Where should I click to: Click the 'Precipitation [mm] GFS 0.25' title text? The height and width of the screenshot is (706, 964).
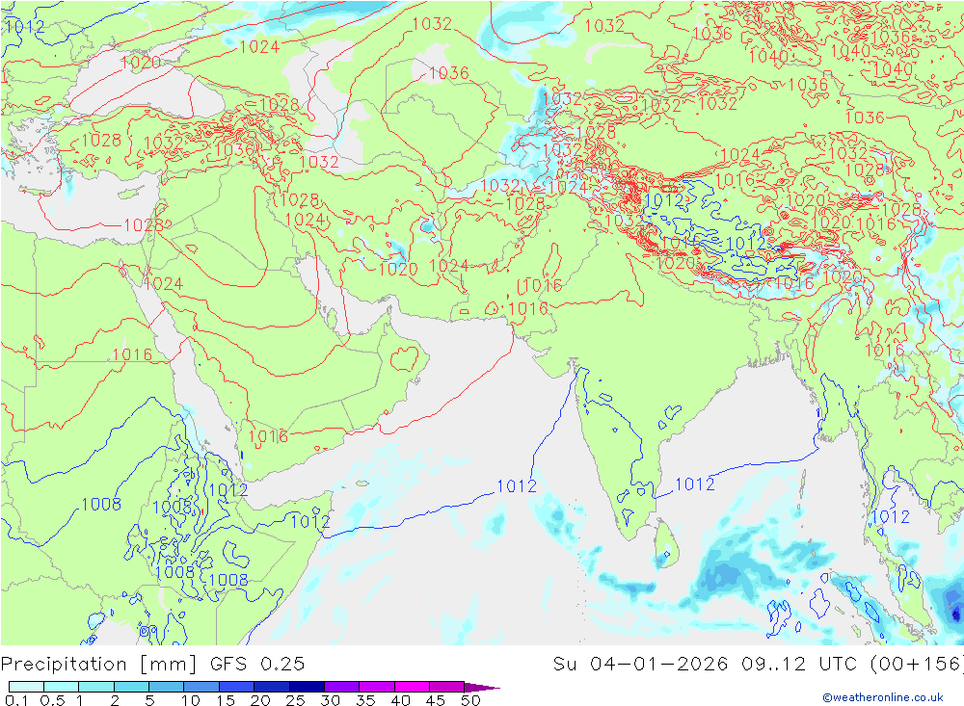152,664
